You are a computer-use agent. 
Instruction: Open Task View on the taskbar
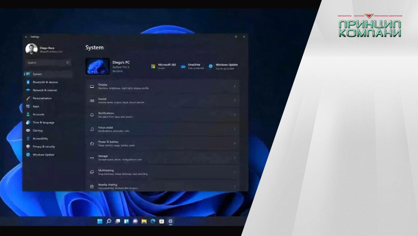point(118,221)
